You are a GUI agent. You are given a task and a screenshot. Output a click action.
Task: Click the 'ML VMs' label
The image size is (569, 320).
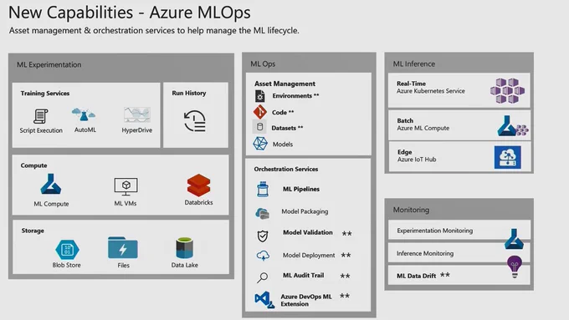tap(126, 204)
